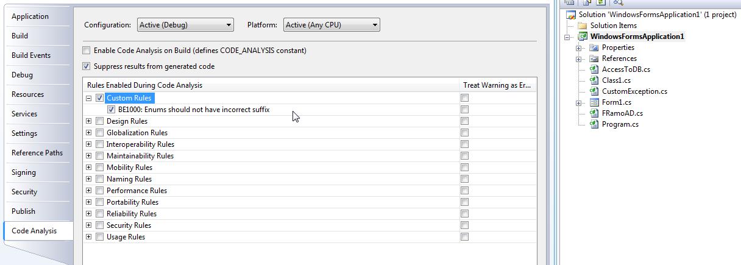Select the References folder icon
The image size is (741, 265).
594,58
